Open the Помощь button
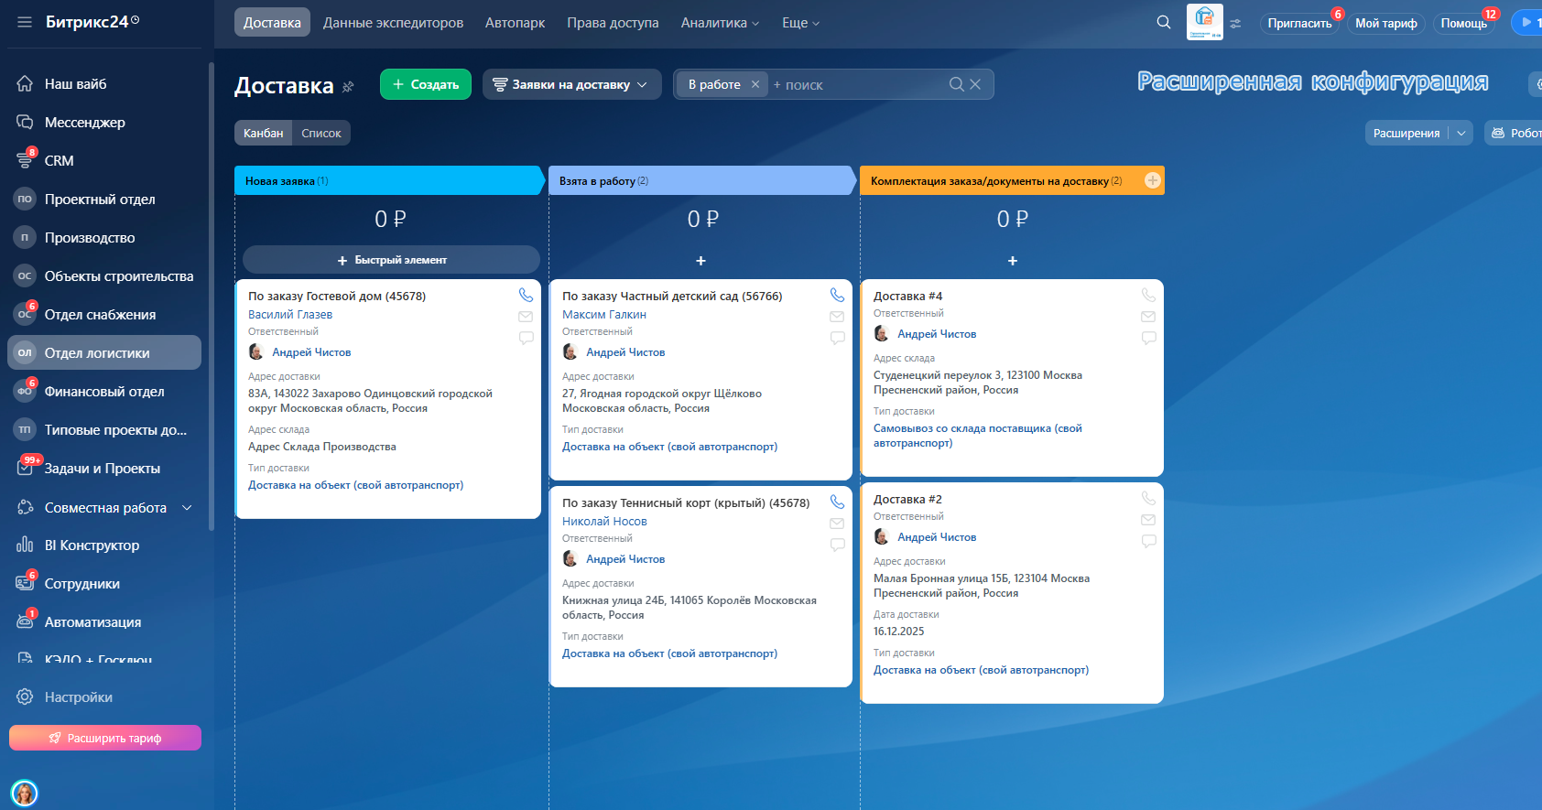The image size is (1542, 810). pos(1463,23)
